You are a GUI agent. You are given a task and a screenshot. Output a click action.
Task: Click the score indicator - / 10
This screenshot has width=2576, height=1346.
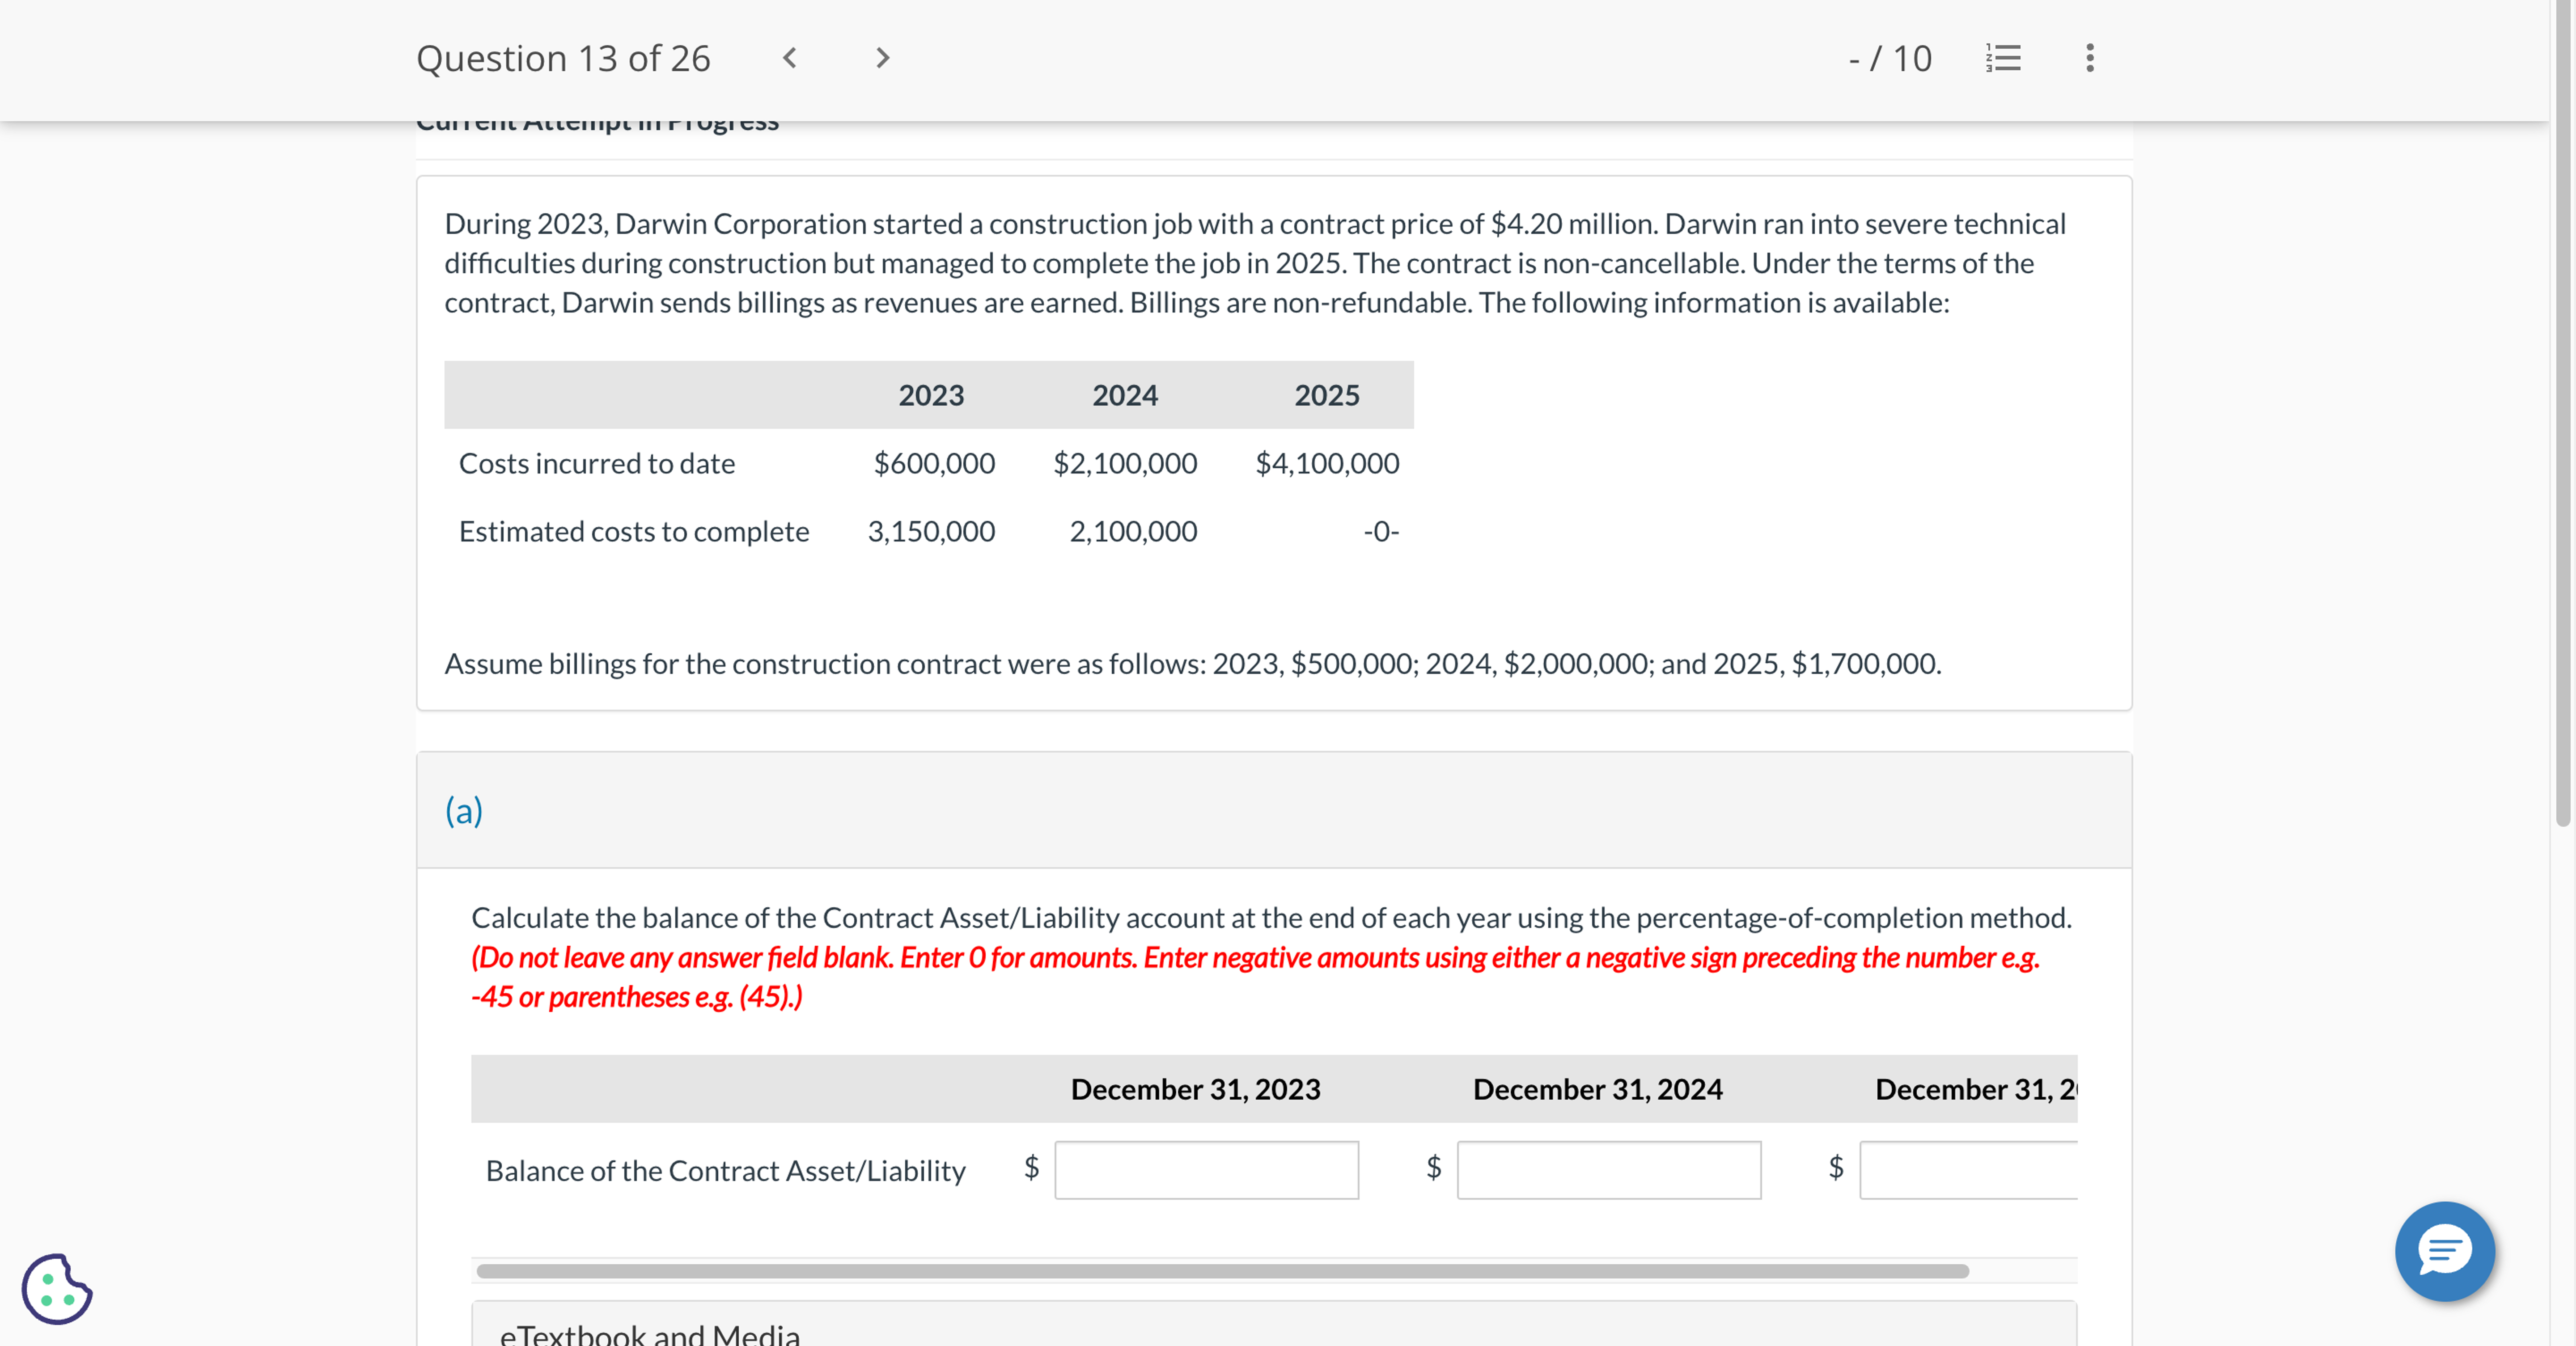pos(1889,58)
